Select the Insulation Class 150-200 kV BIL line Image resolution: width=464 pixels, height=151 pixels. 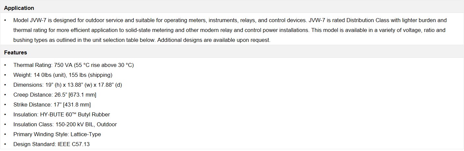(x=65, y=124)
